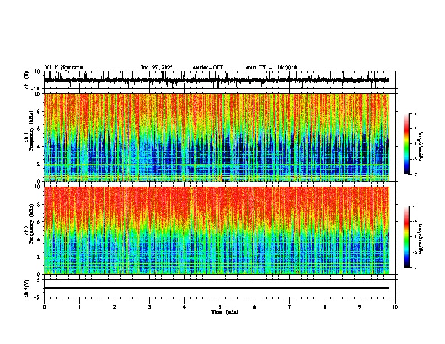Click the ch.2 colorbar "log(PSD)(V²/Hz)" label

coord(421,239)
